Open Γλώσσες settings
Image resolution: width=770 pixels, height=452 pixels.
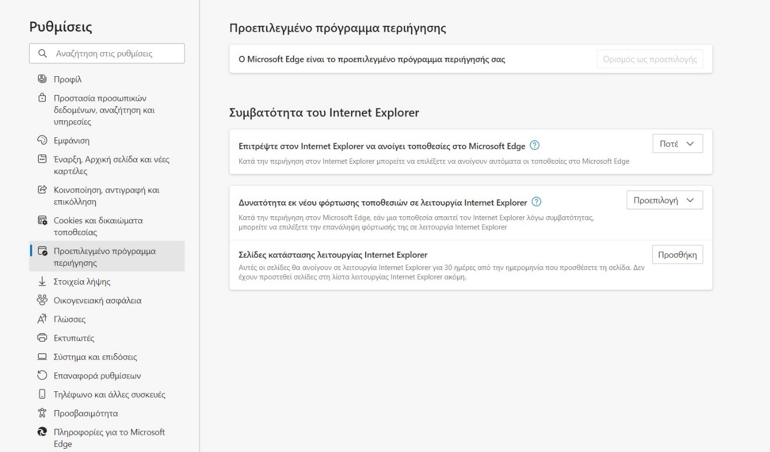107,319
